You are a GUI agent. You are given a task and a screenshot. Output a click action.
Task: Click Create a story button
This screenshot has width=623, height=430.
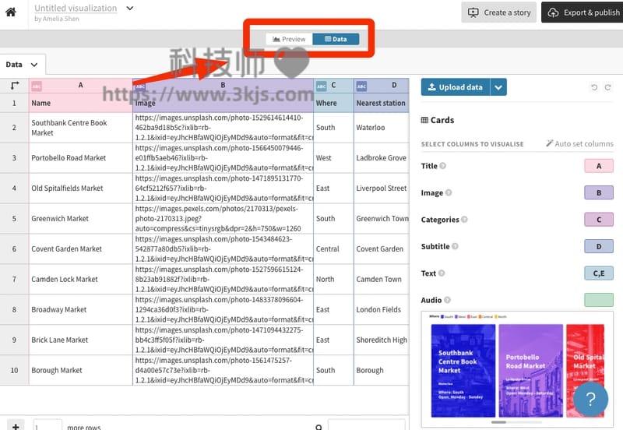(498, 12)
